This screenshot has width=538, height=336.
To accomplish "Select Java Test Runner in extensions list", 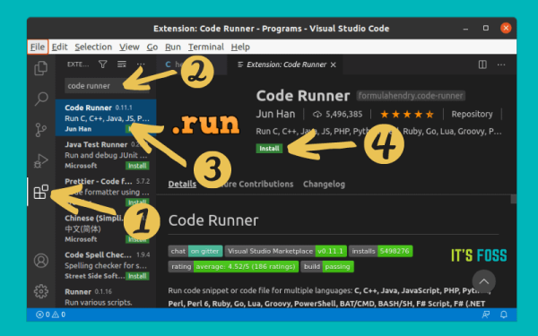I will 106,155.
